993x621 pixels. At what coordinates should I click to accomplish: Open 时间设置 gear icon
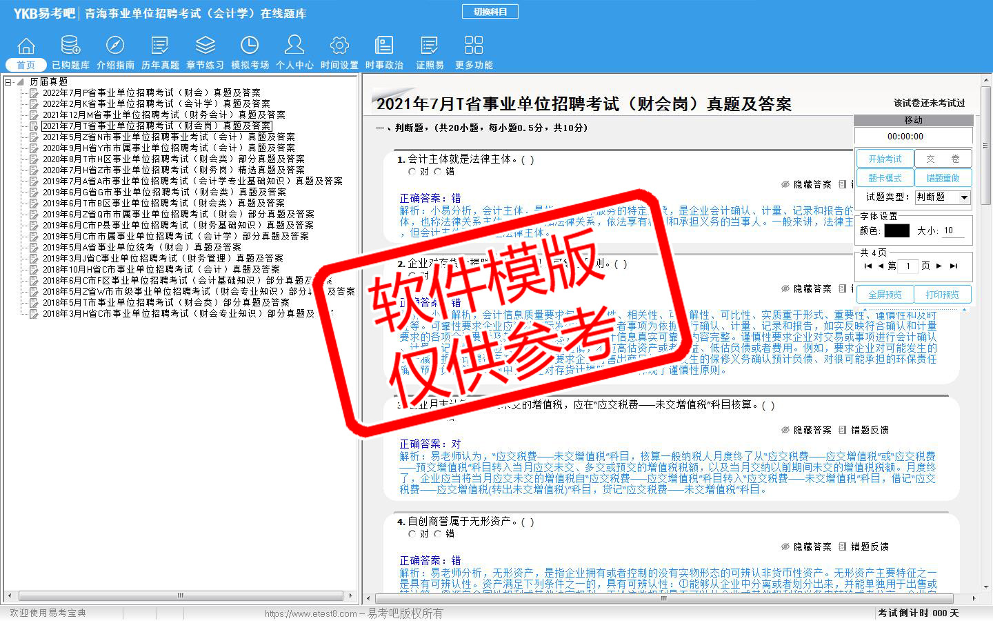(x=339, y=46)
